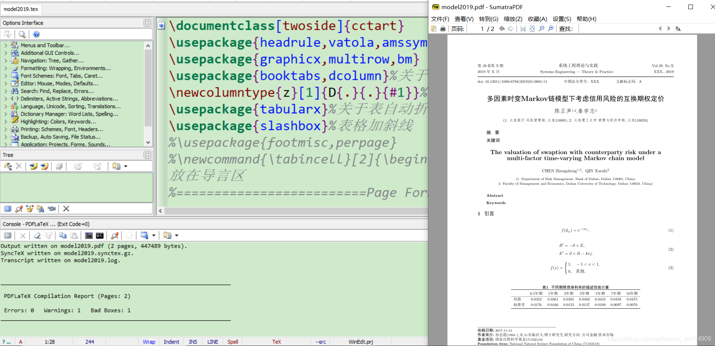Click match case icon in SumatraPDF find bar
This screenshot has width=715, height=346.
click(x=678, y=29)
